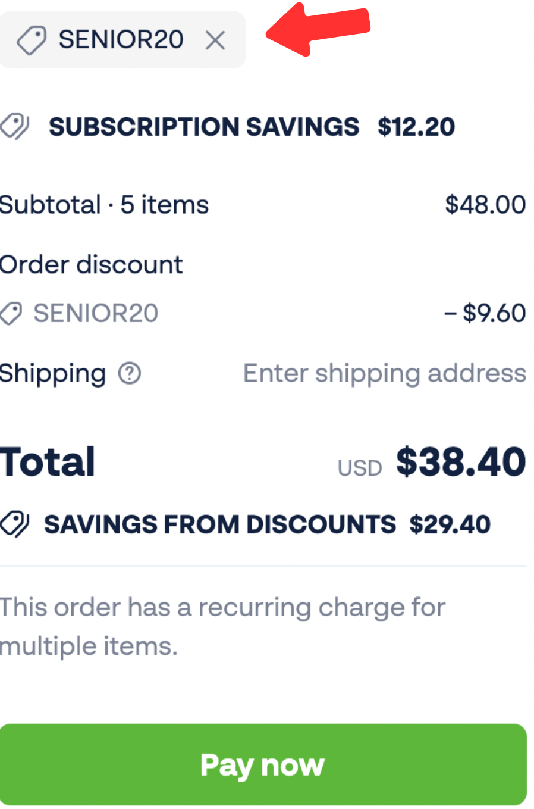Click the Savings From Discounts $29.40 amount
The image size is (534, 809).
pyautogui.click(x=450, y=524)
